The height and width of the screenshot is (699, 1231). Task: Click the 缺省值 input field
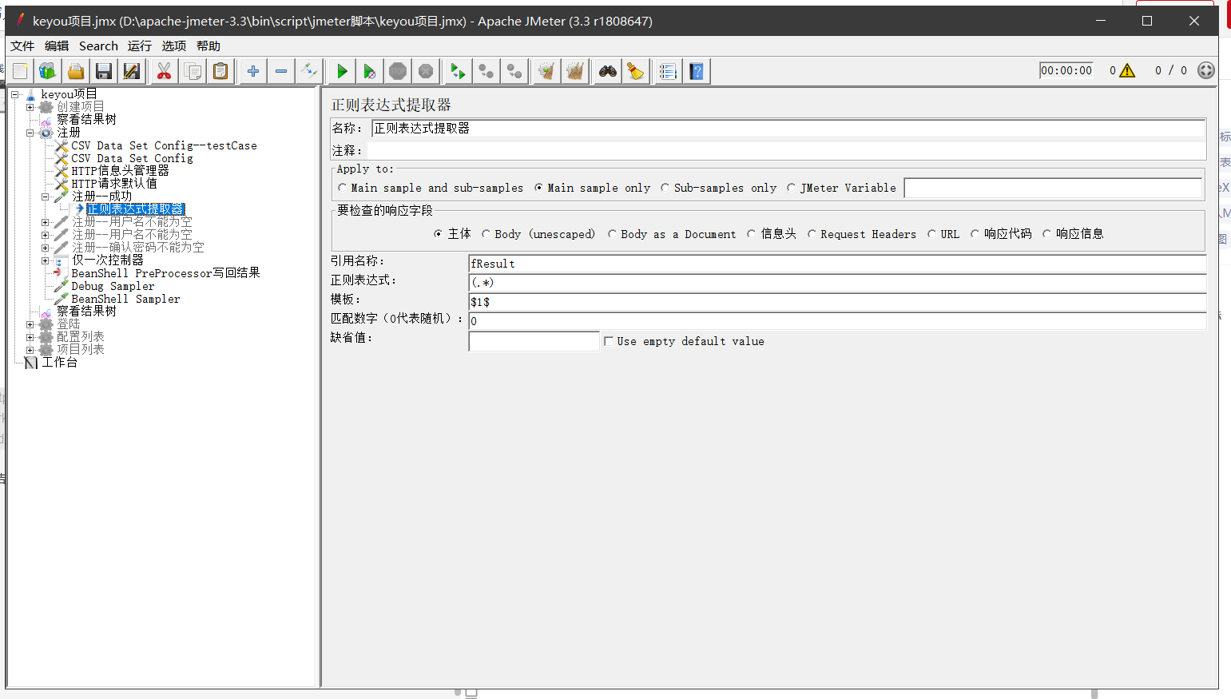[x=533, y=340]
